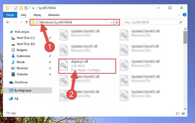
Task: Switch to the Görünüm ribbon tab
Action: (54, 15)
